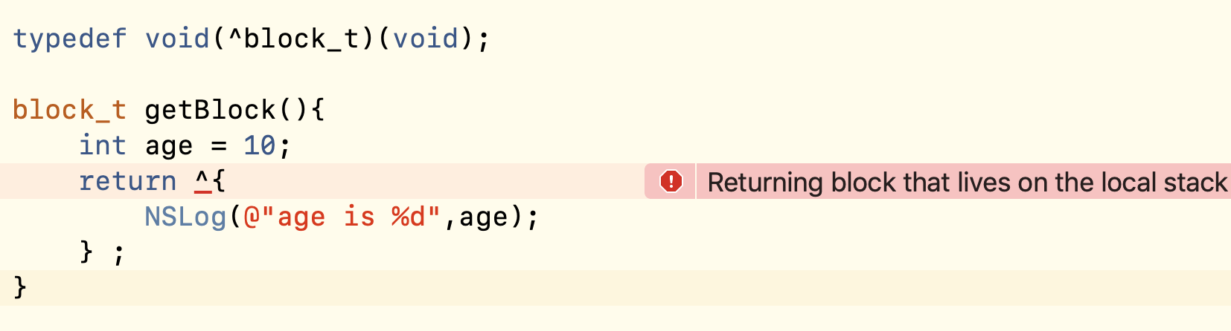Click the first void keyword after typedef

point(177,39)
